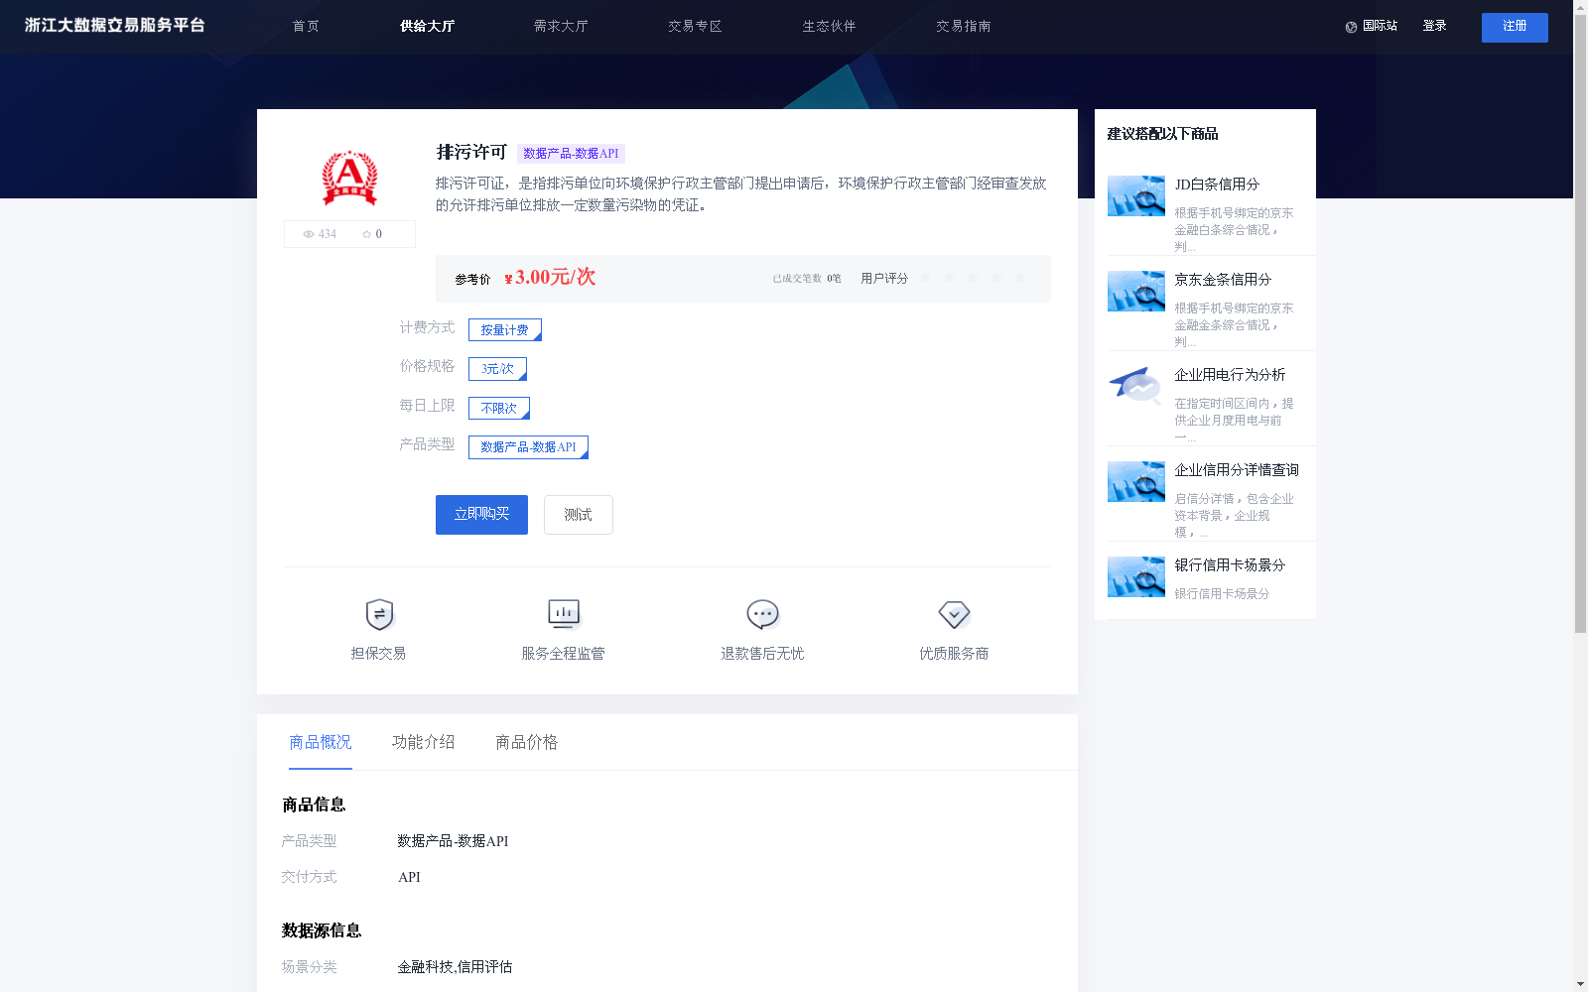Select the 按量计费 billing option

[x=505, y=329]
